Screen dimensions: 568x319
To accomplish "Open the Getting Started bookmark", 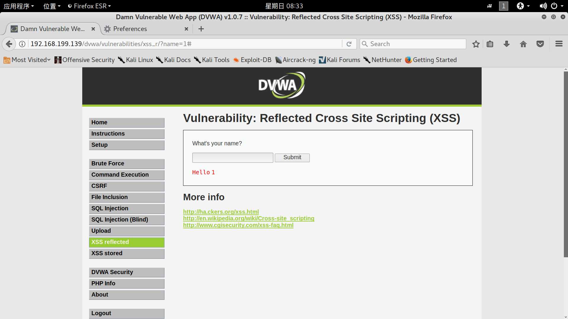I will pos(431,60).
